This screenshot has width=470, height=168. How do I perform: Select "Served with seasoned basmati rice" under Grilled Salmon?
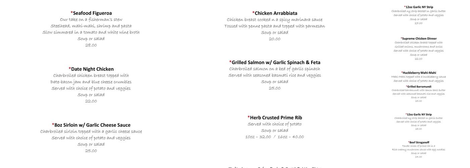point(275,75)
